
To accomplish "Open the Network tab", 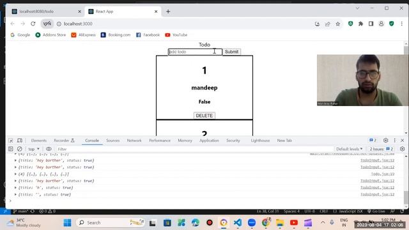I will (x=134, y=141).
